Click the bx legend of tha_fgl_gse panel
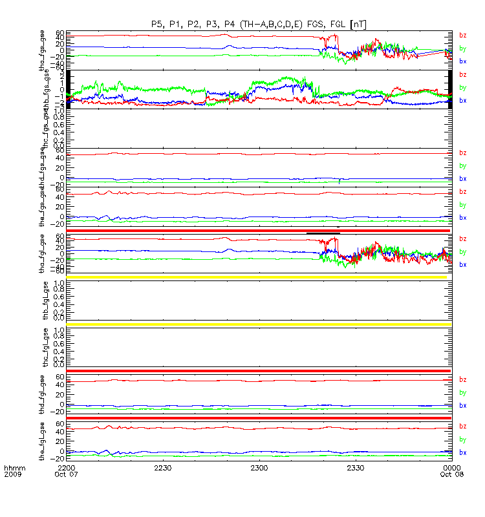The height and width of the screenshot is (517, 485). pyautogui.click(x=463, y=264)
